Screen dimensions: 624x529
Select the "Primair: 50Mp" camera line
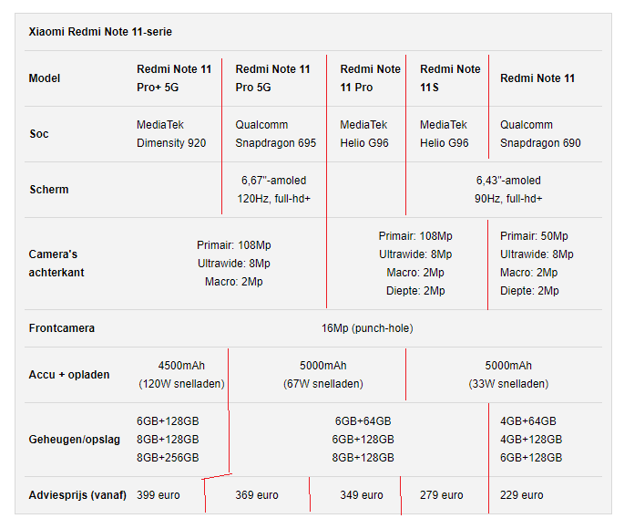click(534, 236)
